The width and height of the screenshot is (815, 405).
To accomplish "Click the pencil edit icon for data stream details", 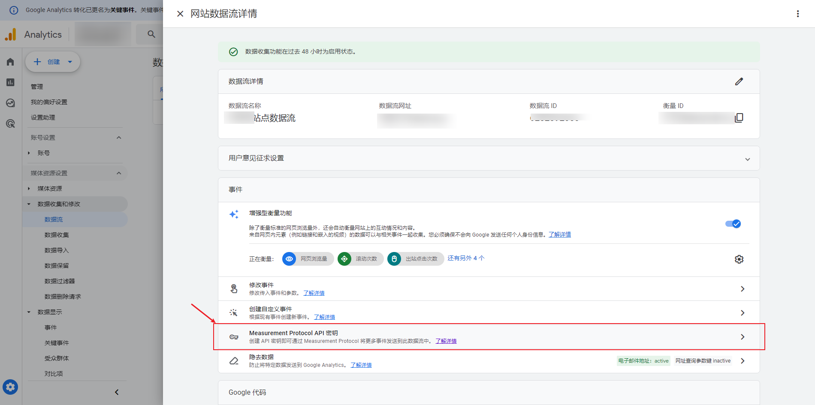I will (739, 81).
